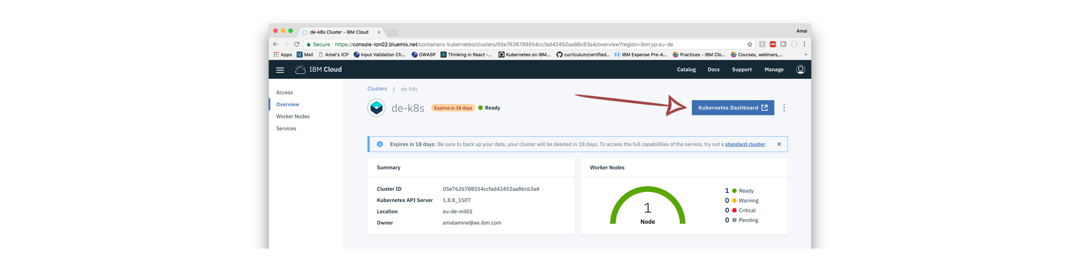This screenshot has height=260, width=1080.
Task: Open the Mail bookmark
Action: click(305, 55)
